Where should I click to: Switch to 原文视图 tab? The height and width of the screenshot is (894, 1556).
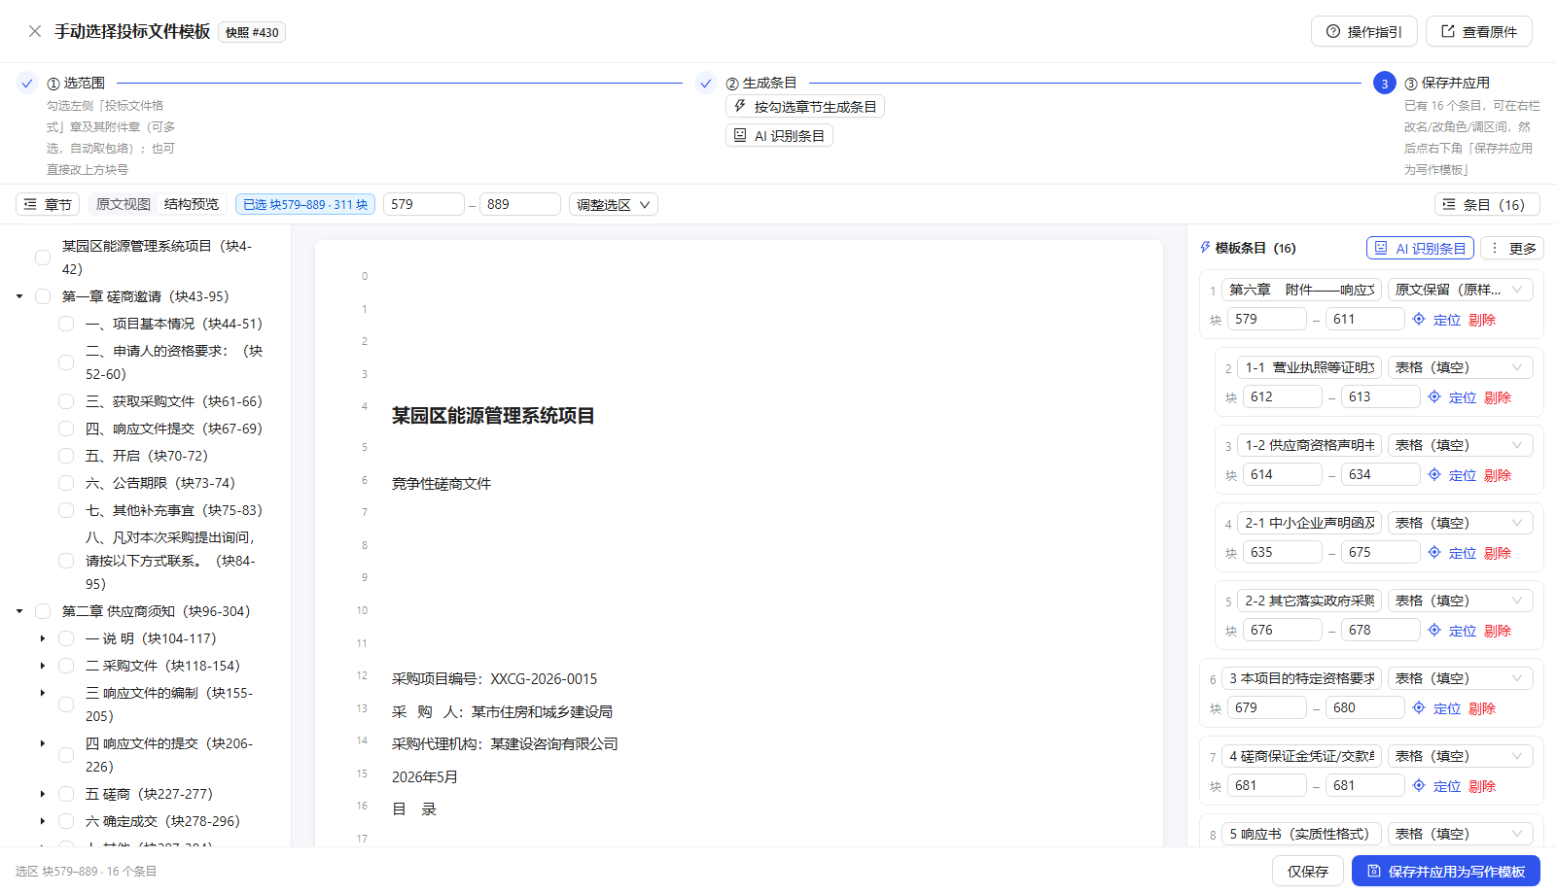pos(124,204)
